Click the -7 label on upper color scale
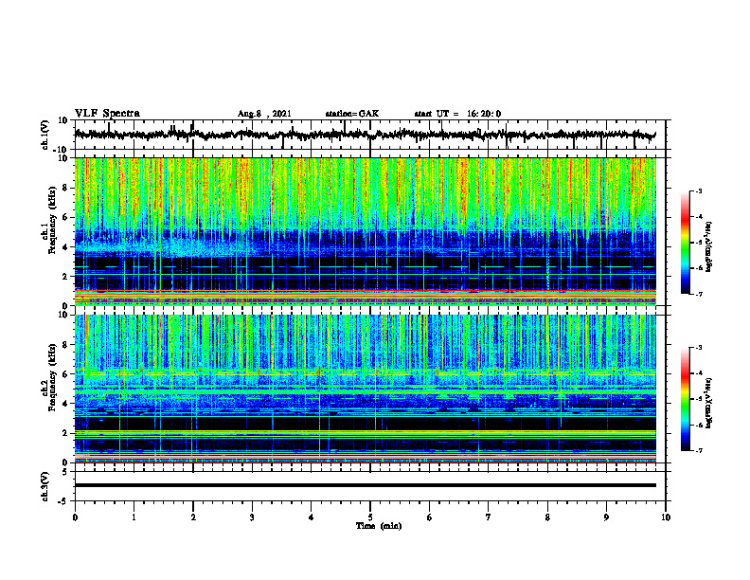This screenshot has height=580, width=750. 698,294
